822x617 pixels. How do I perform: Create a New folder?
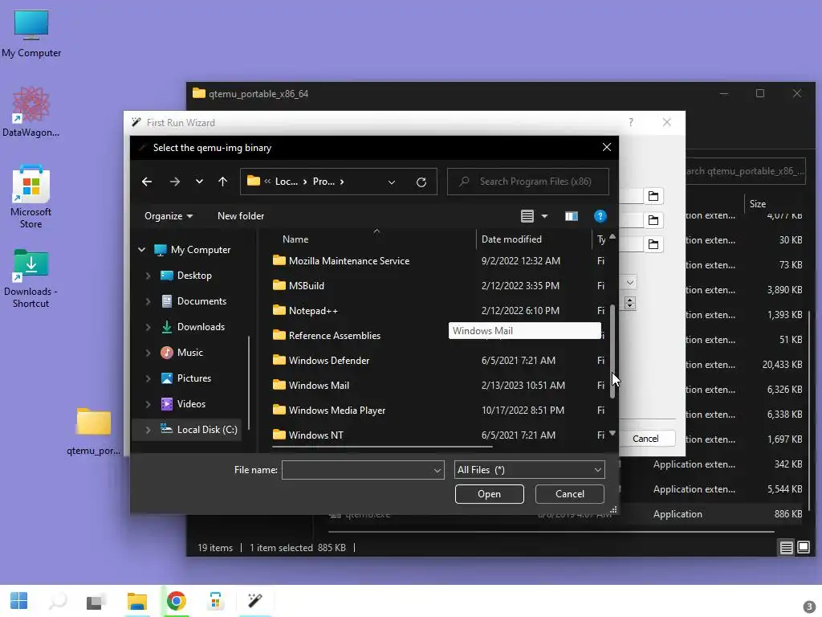click(241, 216)
